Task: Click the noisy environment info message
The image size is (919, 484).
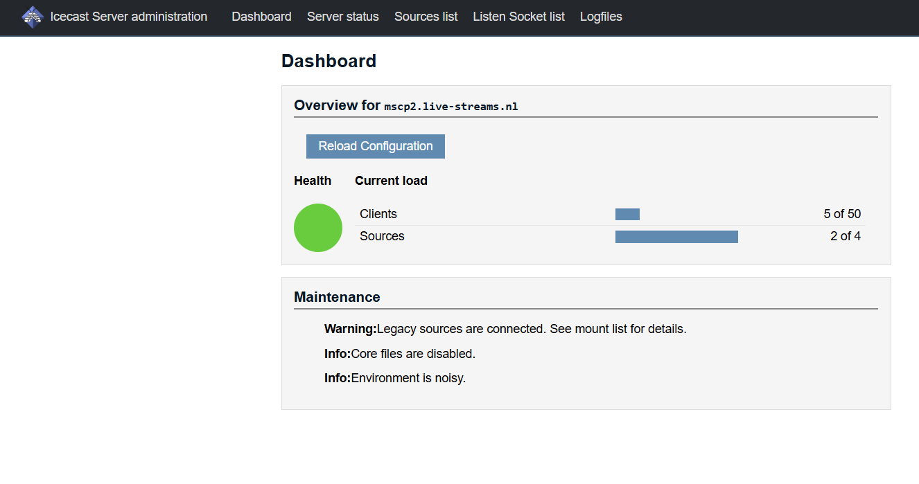Action: tap(394, 377)
